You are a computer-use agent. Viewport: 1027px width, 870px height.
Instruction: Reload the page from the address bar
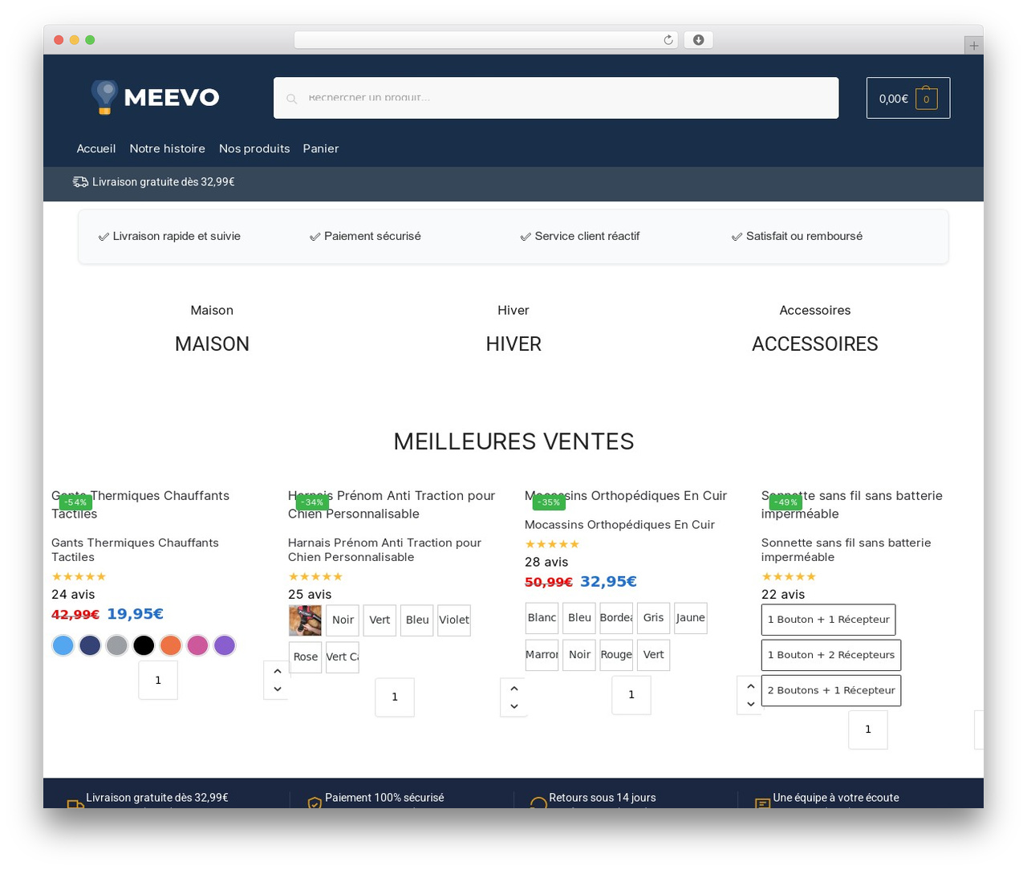pos(668,40)
